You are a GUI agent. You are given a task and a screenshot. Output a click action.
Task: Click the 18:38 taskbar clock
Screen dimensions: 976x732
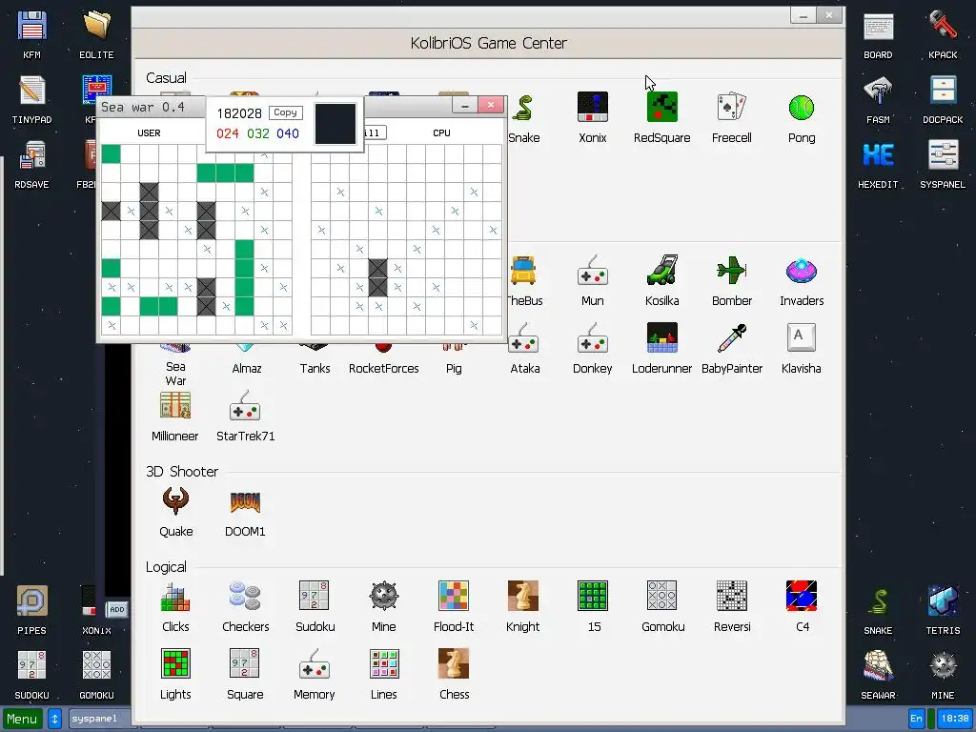tap(955, 719)
